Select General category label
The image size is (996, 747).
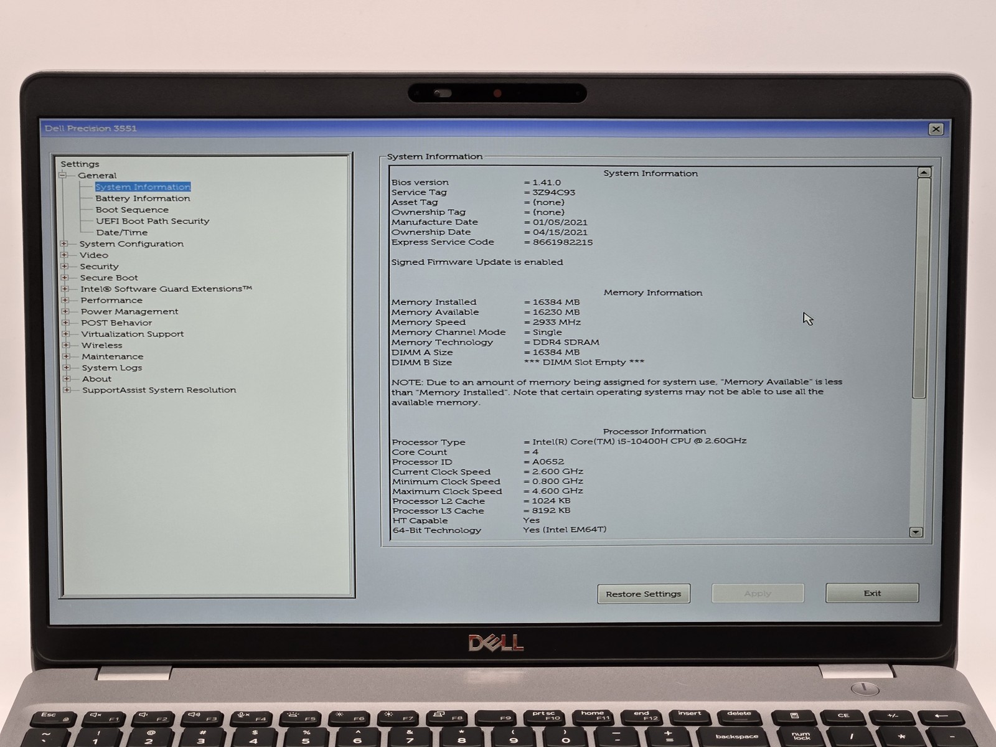click(97, 176)
